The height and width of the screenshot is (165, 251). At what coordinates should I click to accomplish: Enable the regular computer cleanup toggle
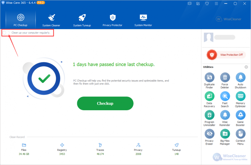coord(6,33)
